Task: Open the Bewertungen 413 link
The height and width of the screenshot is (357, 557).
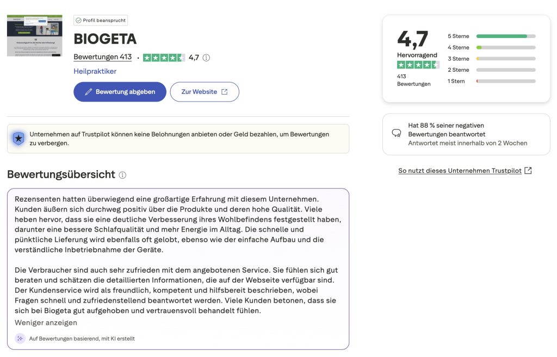Action: (102, 57)
